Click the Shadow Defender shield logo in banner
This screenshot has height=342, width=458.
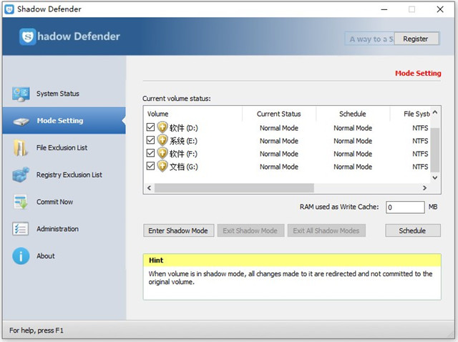pos(28,36)
